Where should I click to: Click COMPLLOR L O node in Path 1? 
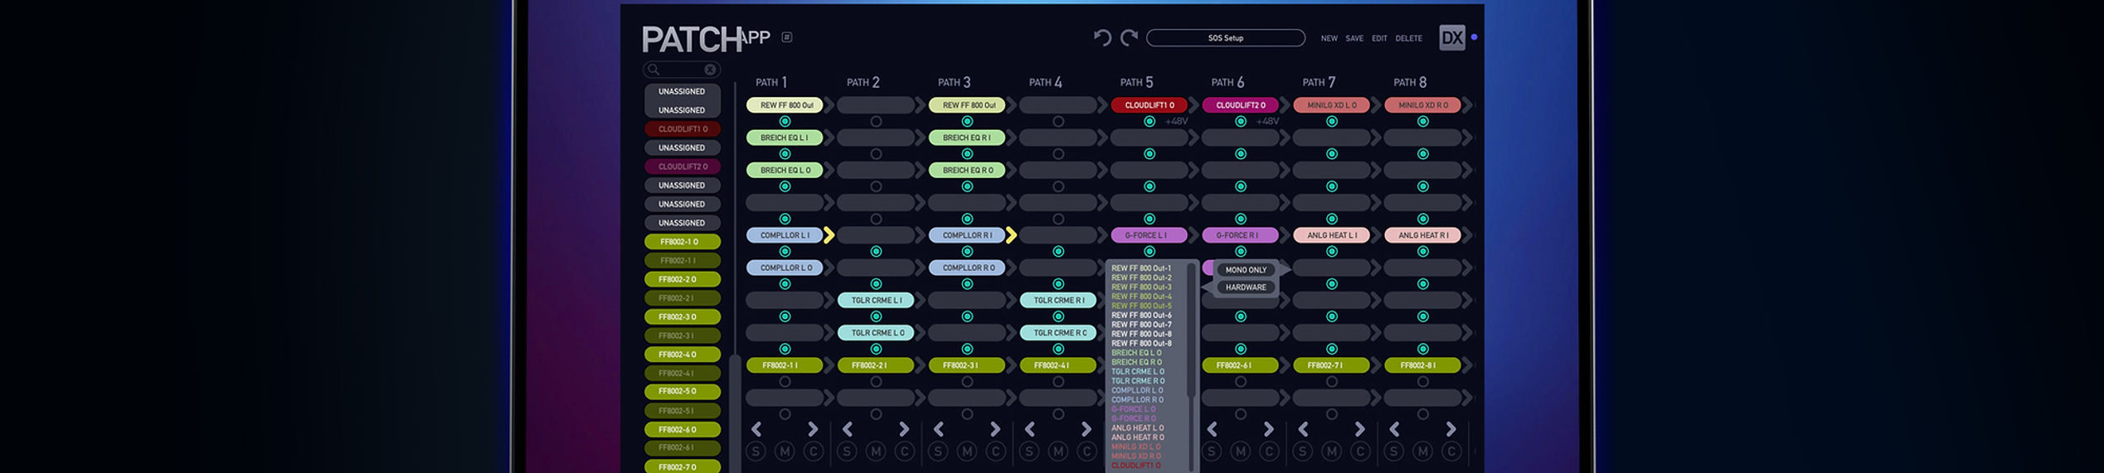(x=785, y=268)
